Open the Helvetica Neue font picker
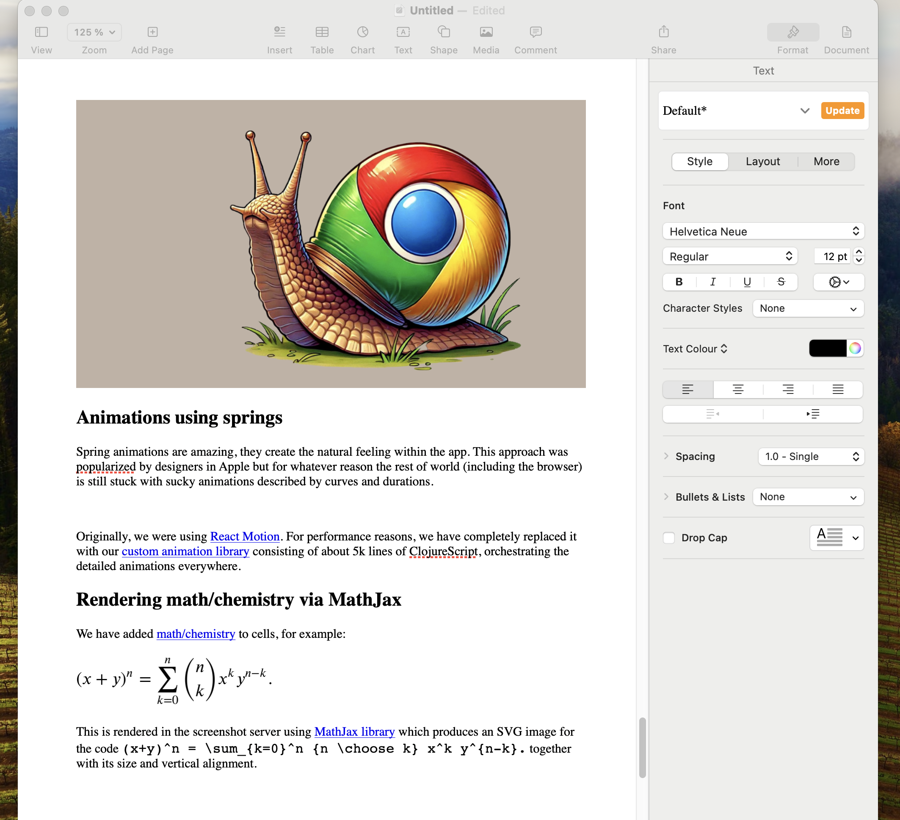Screen dimensions: 900x820 (763, 231)
